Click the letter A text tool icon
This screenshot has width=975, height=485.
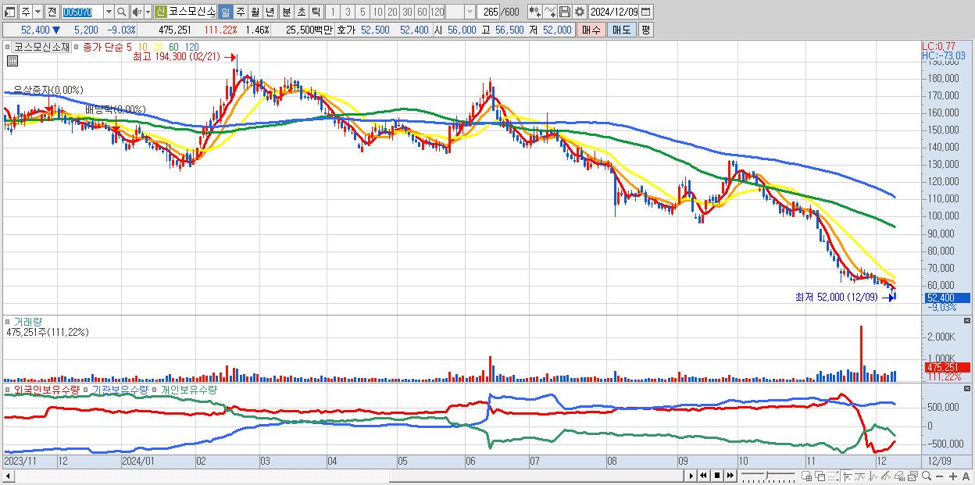pyautogui.click(x=966, y=476)
